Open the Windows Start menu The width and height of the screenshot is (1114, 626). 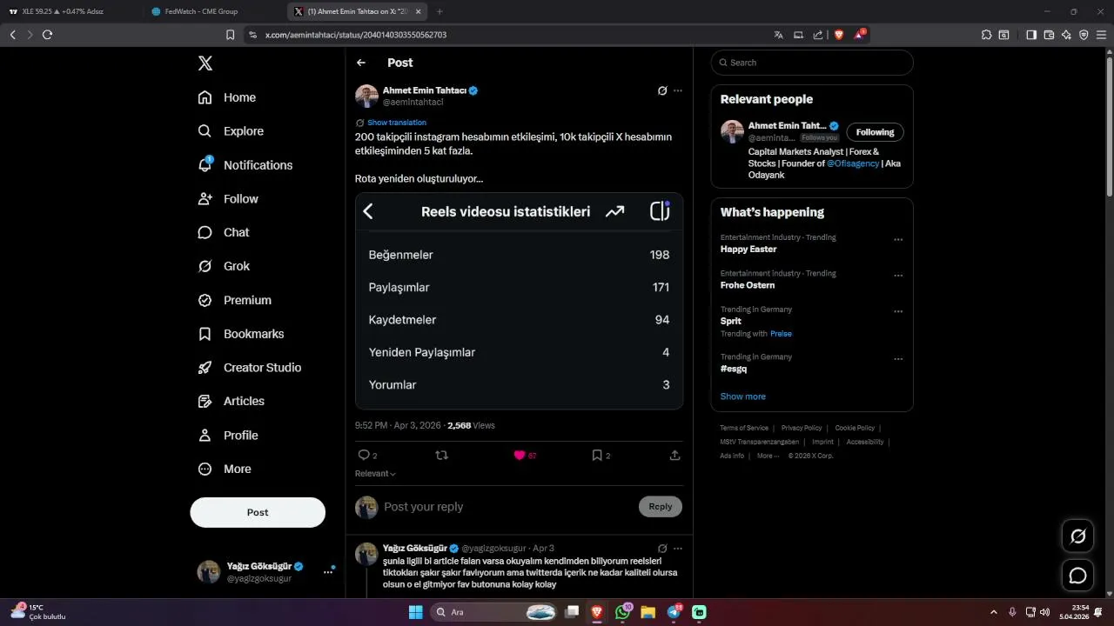point(415,612)
